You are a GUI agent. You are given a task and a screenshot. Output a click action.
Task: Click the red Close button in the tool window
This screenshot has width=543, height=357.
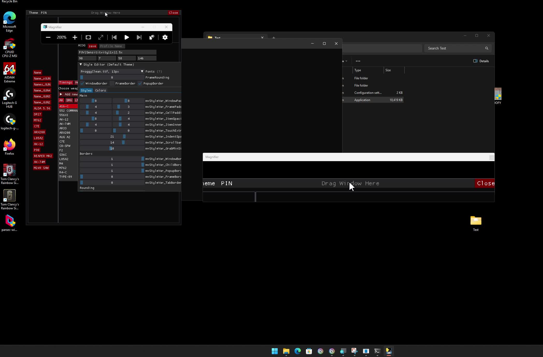(173, 13)
